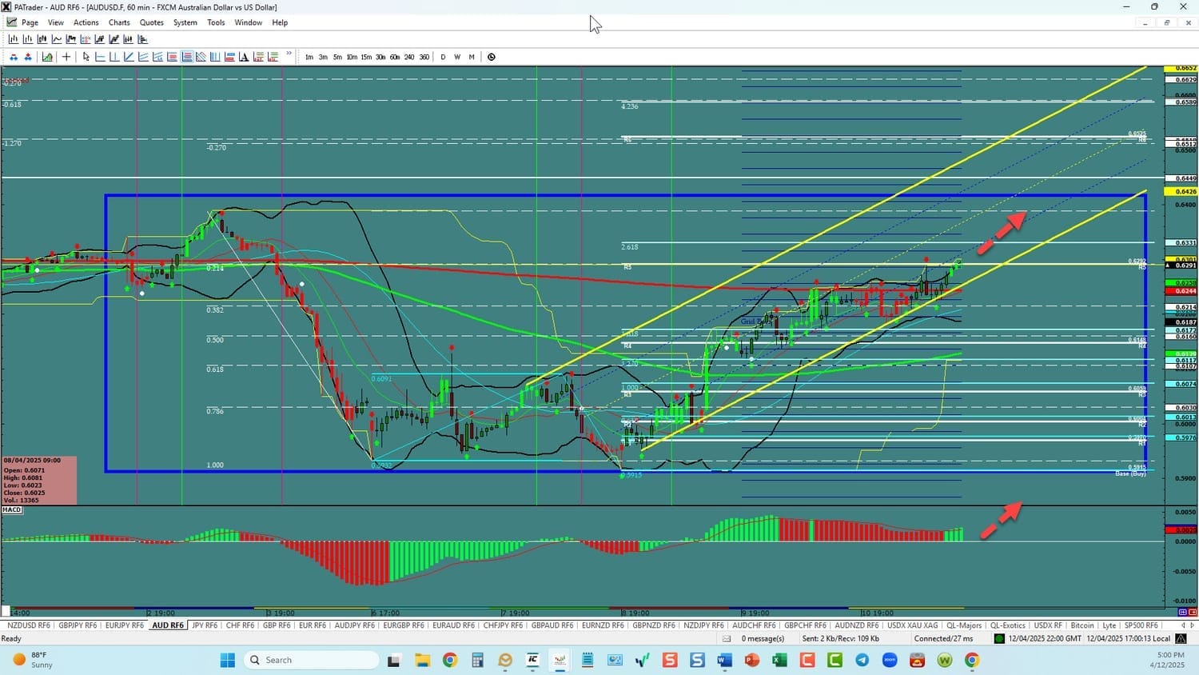Image resolution: width=1199 pixels, height=675 pixels.
Task: Click the clock icon in timeframe toolbar
Action: pyautogui.click(x=492, y=57)
